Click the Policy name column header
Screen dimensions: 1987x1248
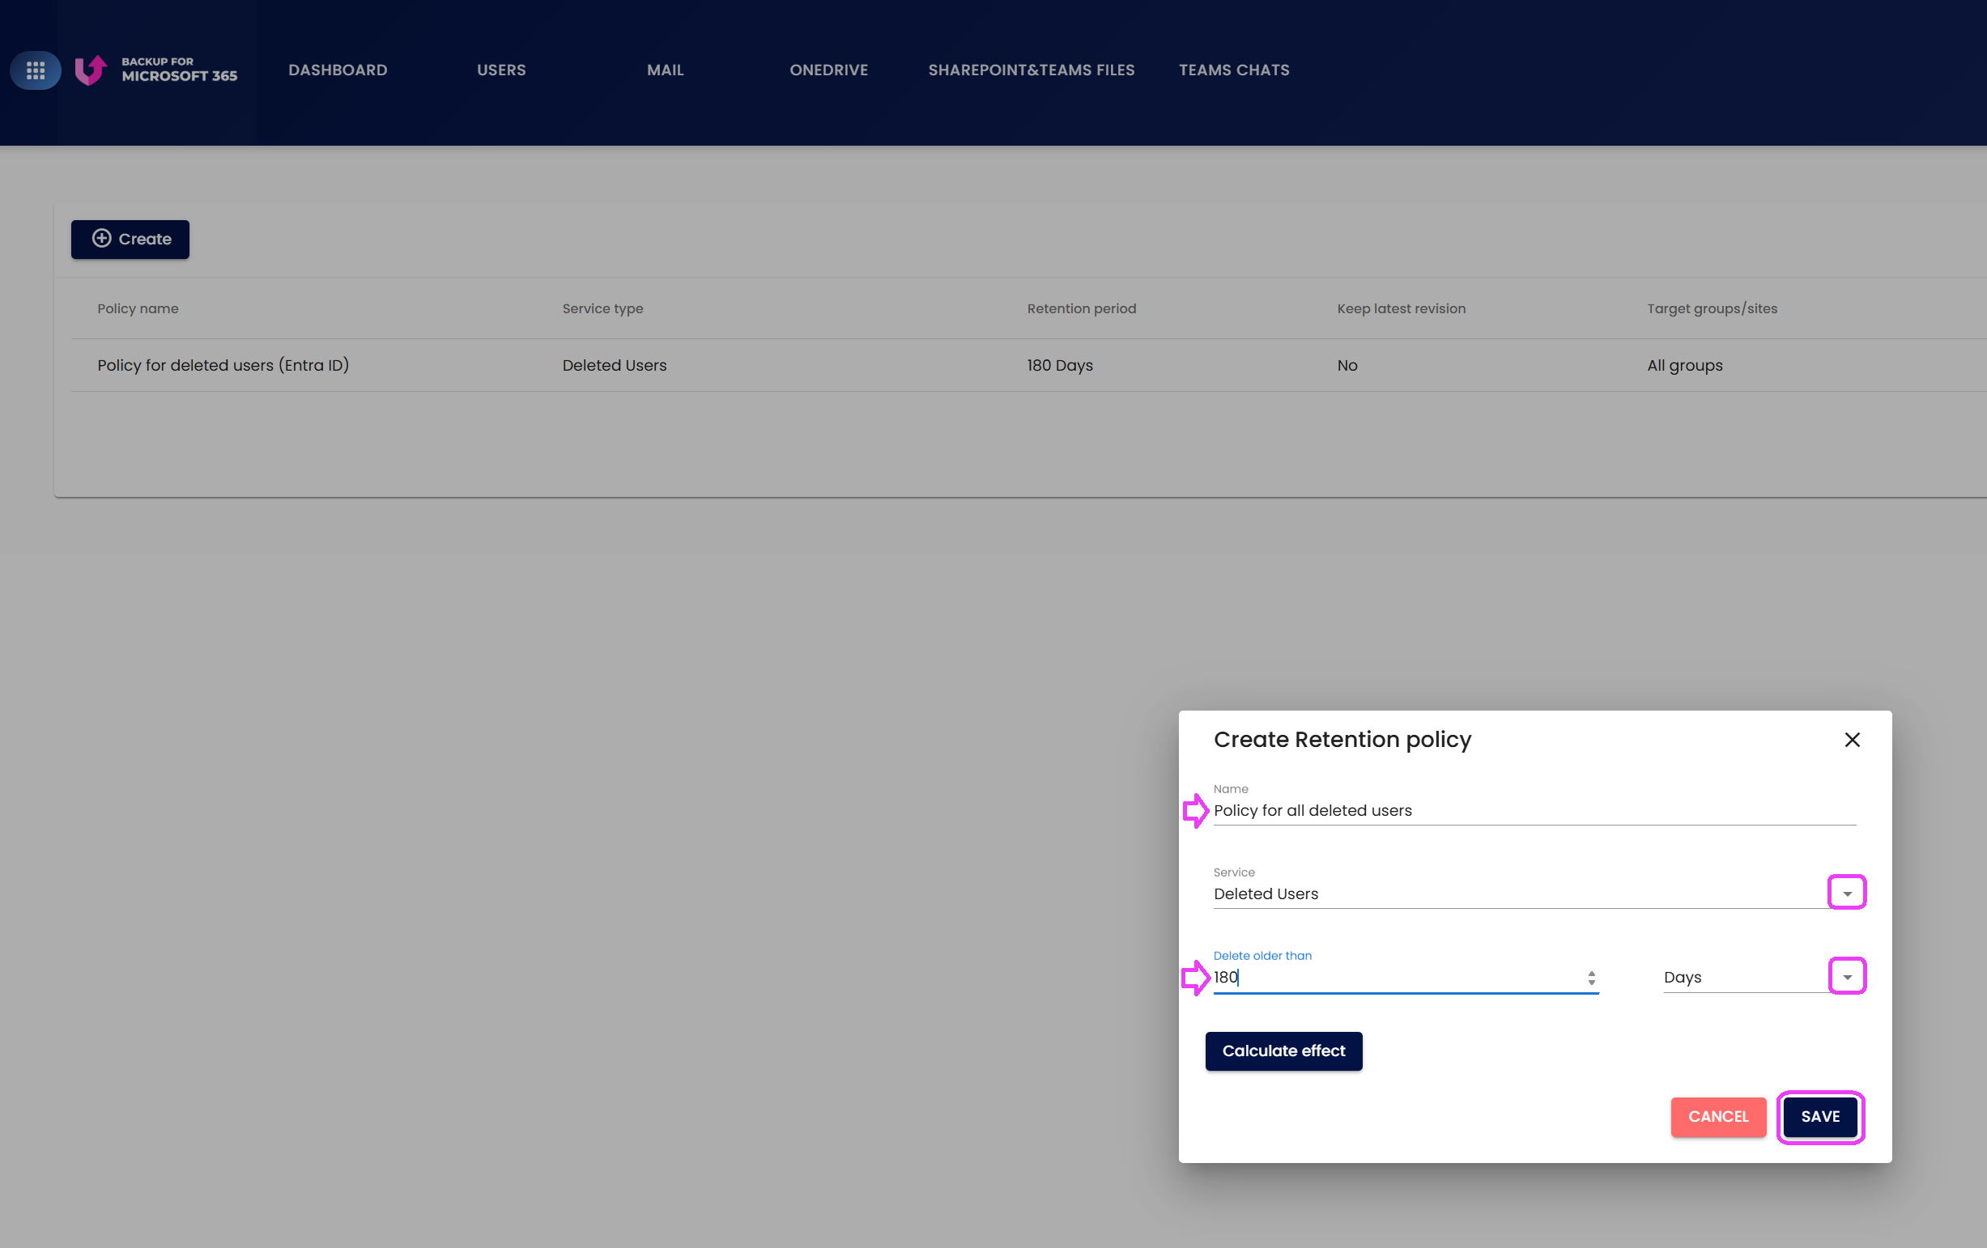click(138, 308)
